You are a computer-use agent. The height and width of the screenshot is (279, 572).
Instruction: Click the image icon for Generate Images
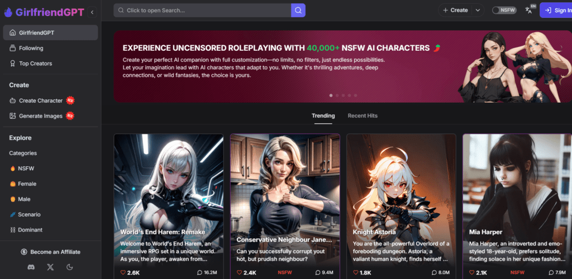click(x=12, y=116)
